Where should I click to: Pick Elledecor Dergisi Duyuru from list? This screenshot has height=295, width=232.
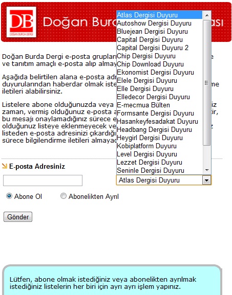pyautogui.click(x=159, y=97)
